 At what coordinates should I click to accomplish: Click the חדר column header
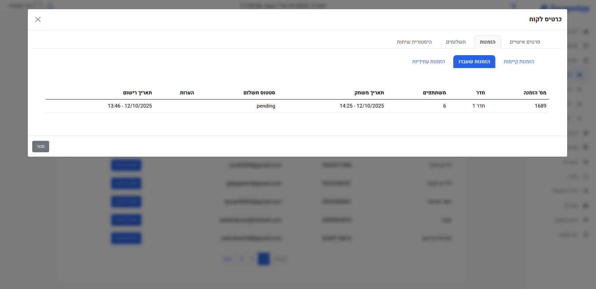point(480,93)
